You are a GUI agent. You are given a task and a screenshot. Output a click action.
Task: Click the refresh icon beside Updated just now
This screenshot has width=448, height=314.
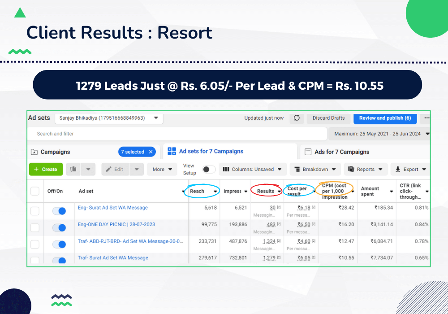297,118
